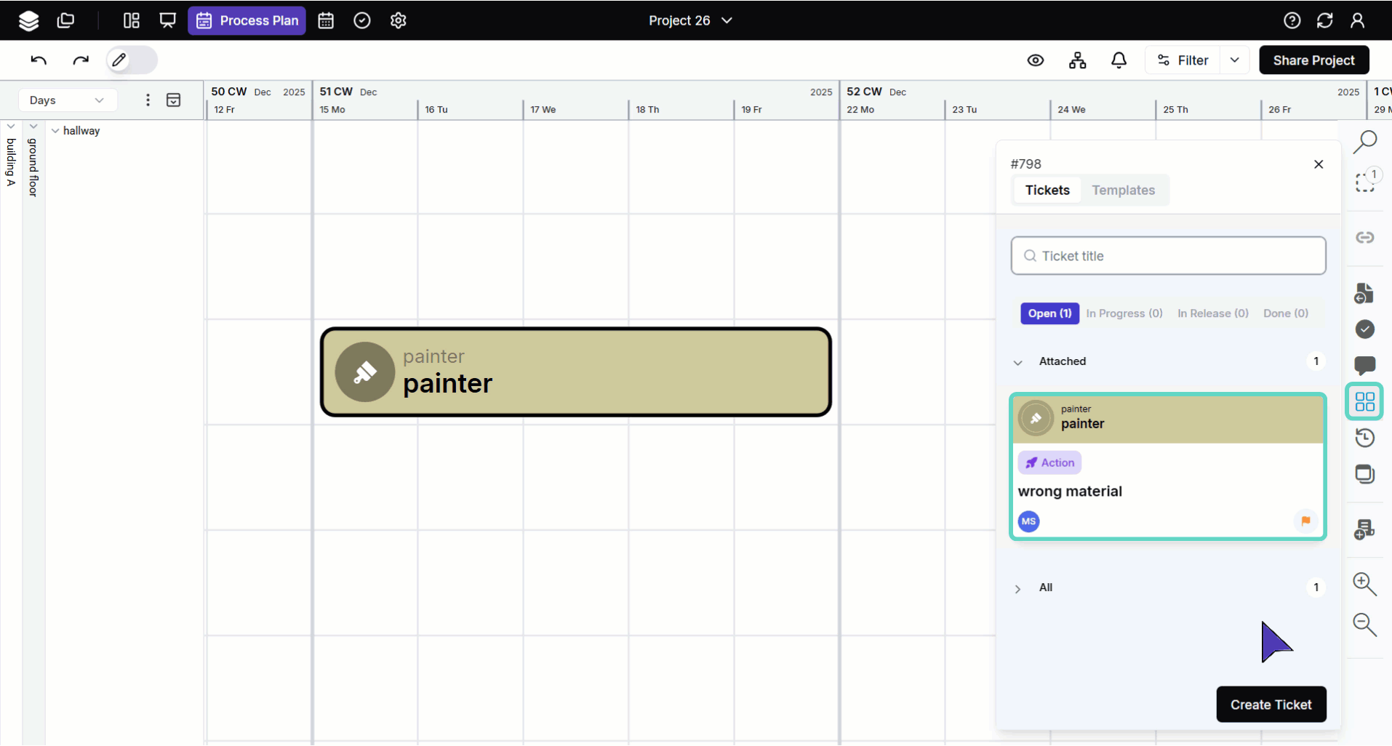1392x746 pixels.
Task: Click the redo arrow icon
Action: 81,60
